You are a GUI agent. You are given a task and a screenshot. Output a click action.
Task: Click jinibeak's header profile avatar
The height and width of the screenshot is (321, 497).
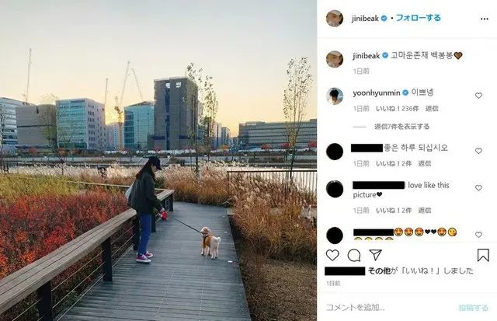[x=335, y=19]
